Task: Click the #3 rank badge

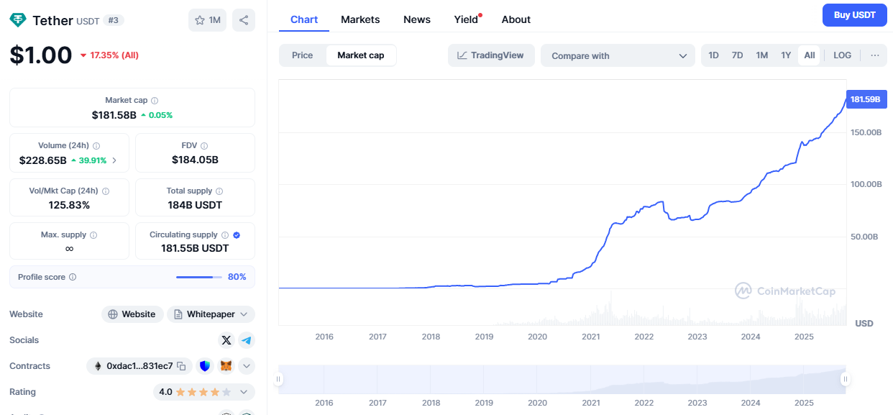Action: (x=114, y=20)
